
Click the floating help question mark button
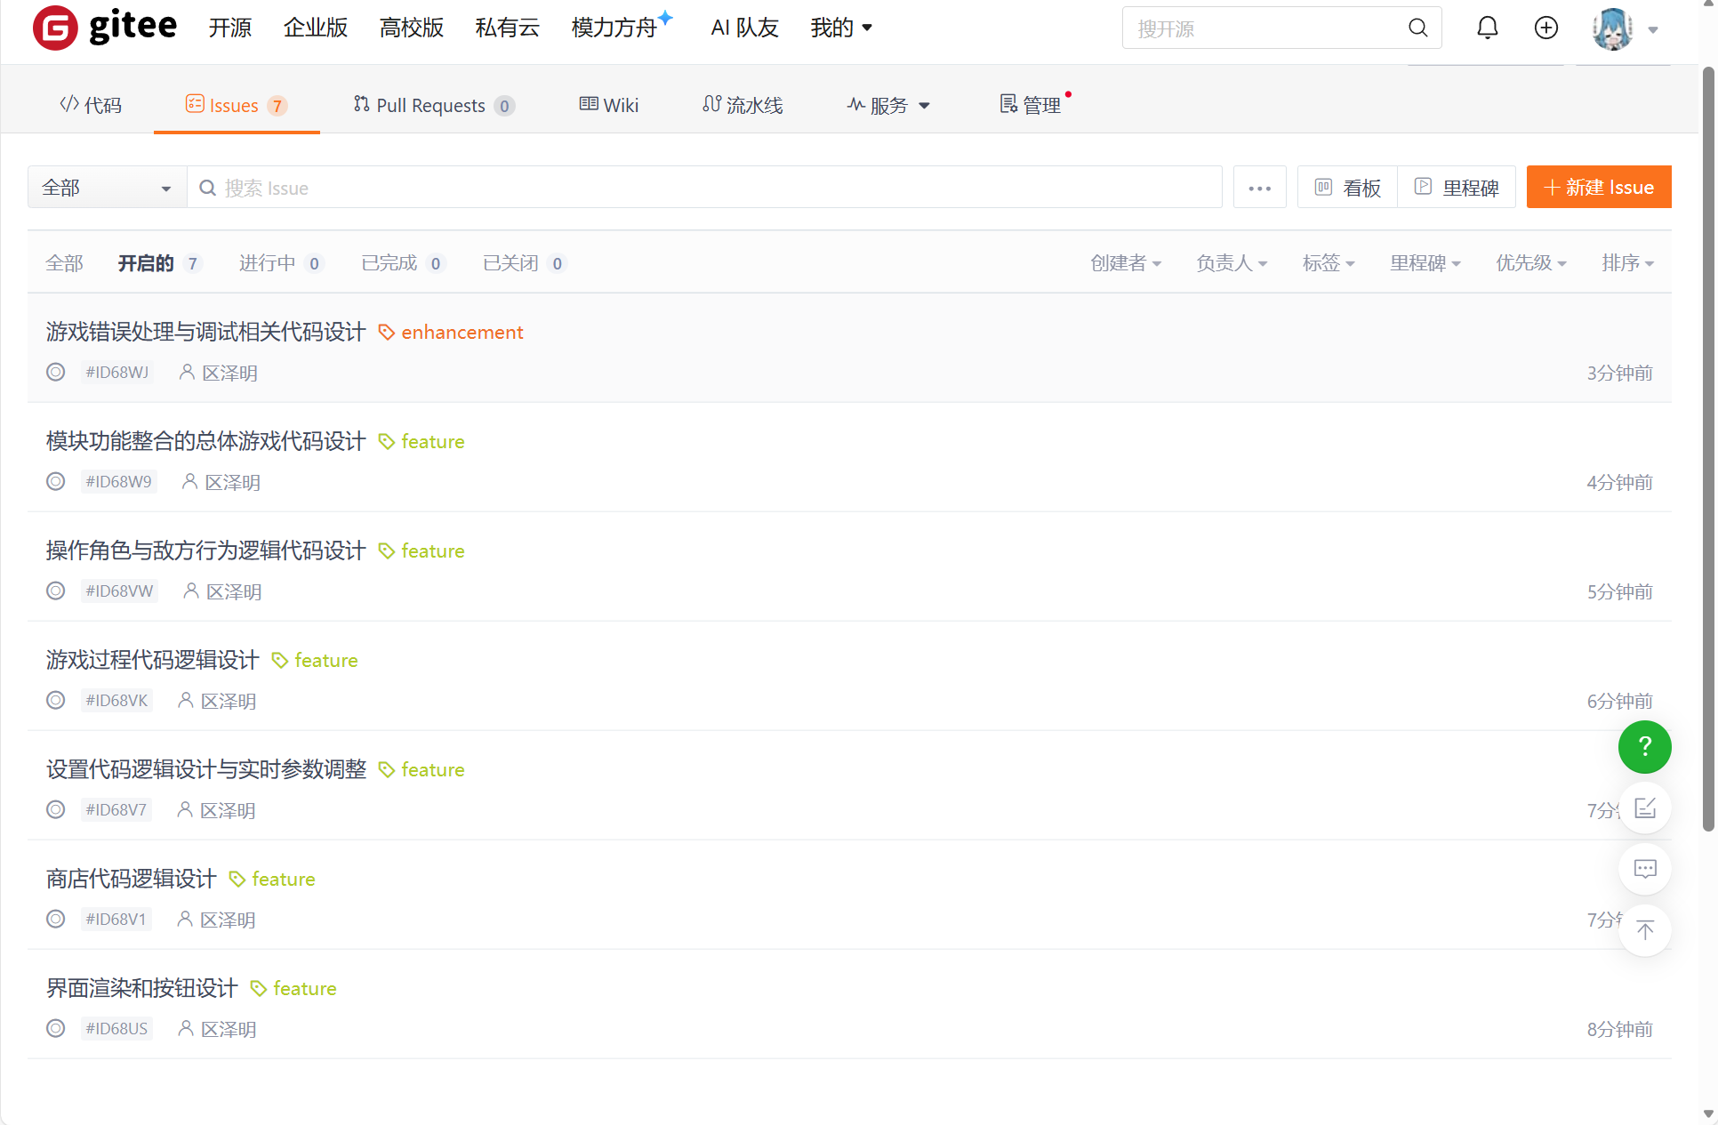pos(1644,747)
